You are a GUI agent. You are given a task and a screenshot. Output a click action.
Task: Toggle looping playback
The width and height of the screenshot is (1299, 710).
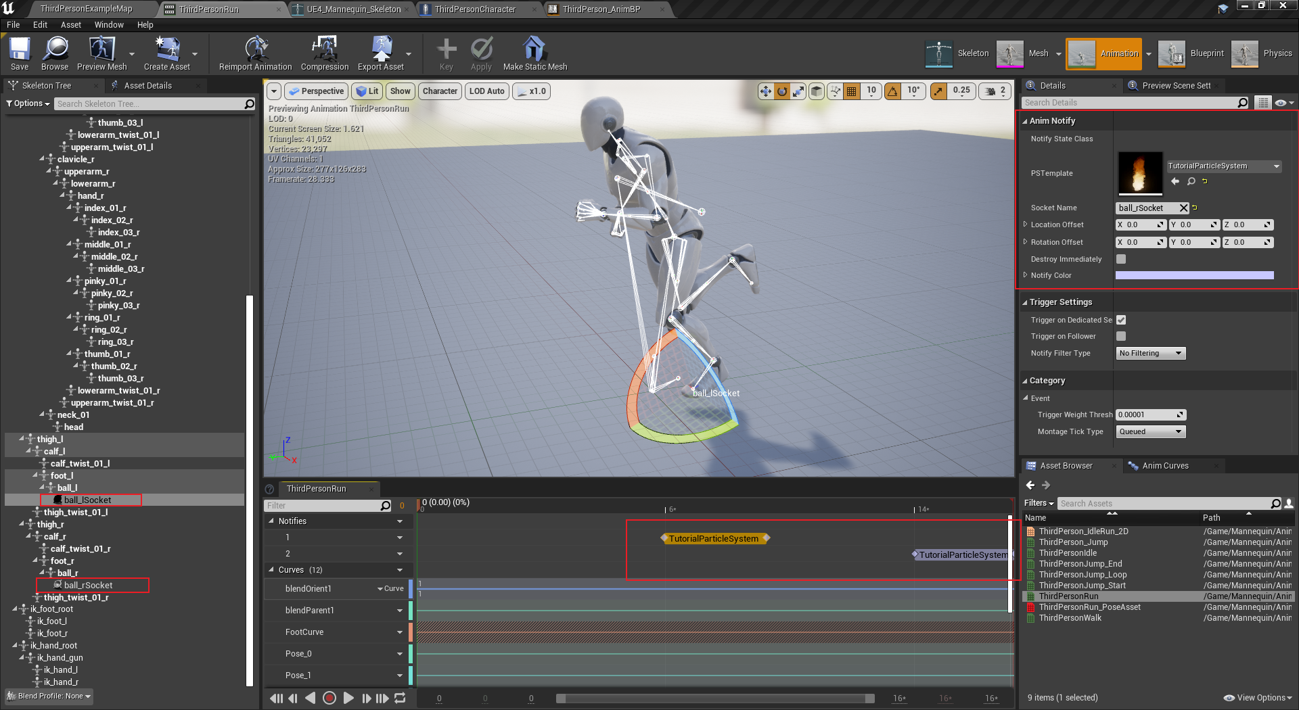click(x=401, y=698)
